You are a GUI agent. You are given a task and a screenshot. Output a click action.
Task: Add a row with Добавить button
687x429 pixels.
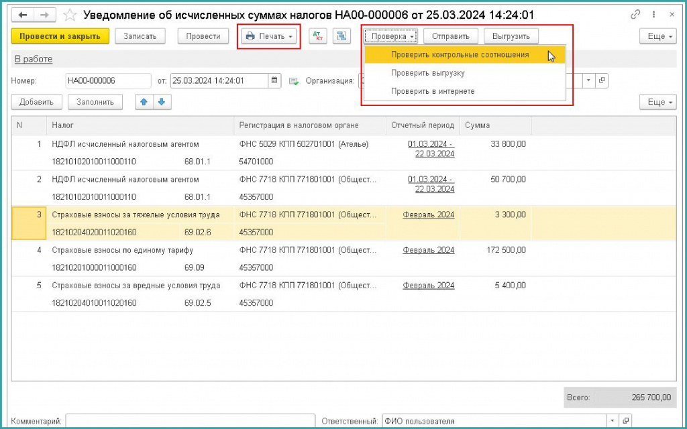pos(36,102)
